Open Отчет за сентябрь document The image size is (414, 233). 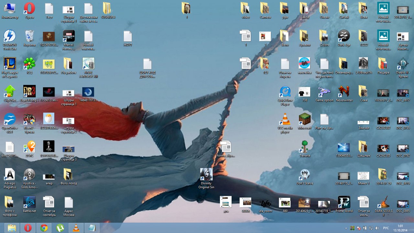click(49, 206)
